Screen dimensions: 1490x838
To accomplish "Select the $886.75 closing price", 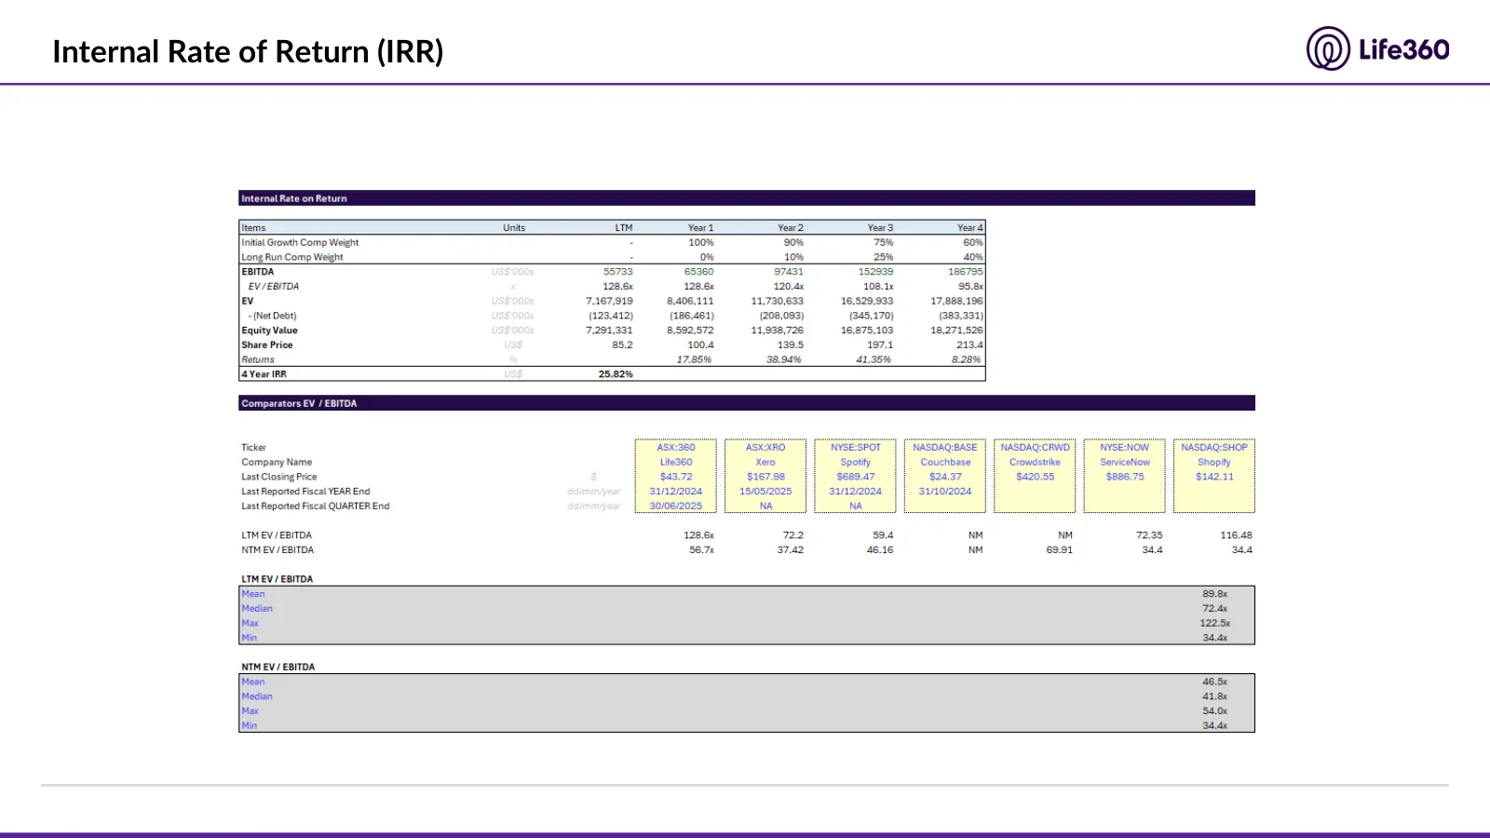I will pos(1125,477).
